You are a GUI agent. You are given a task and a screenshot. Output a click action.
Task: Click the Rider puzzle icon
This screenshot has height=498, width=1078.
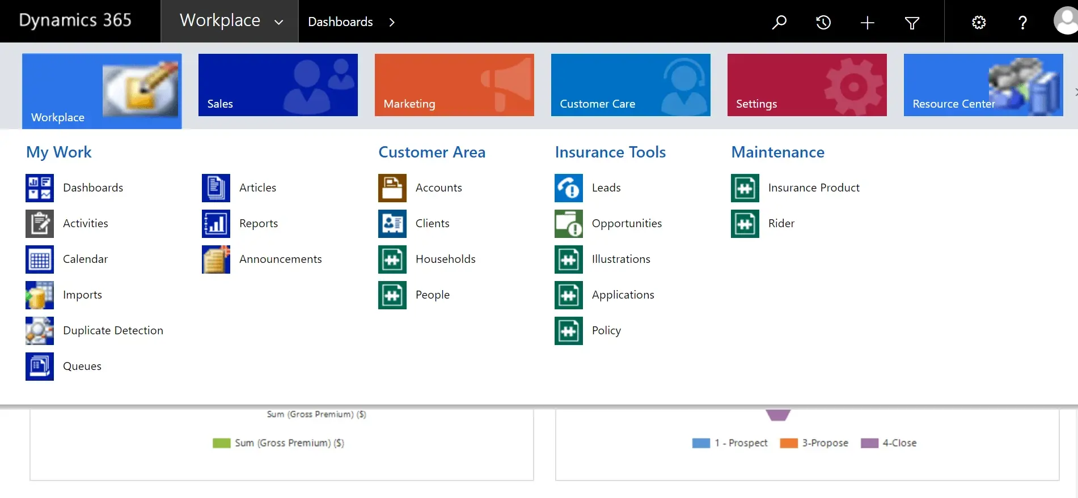coord(745,224)
